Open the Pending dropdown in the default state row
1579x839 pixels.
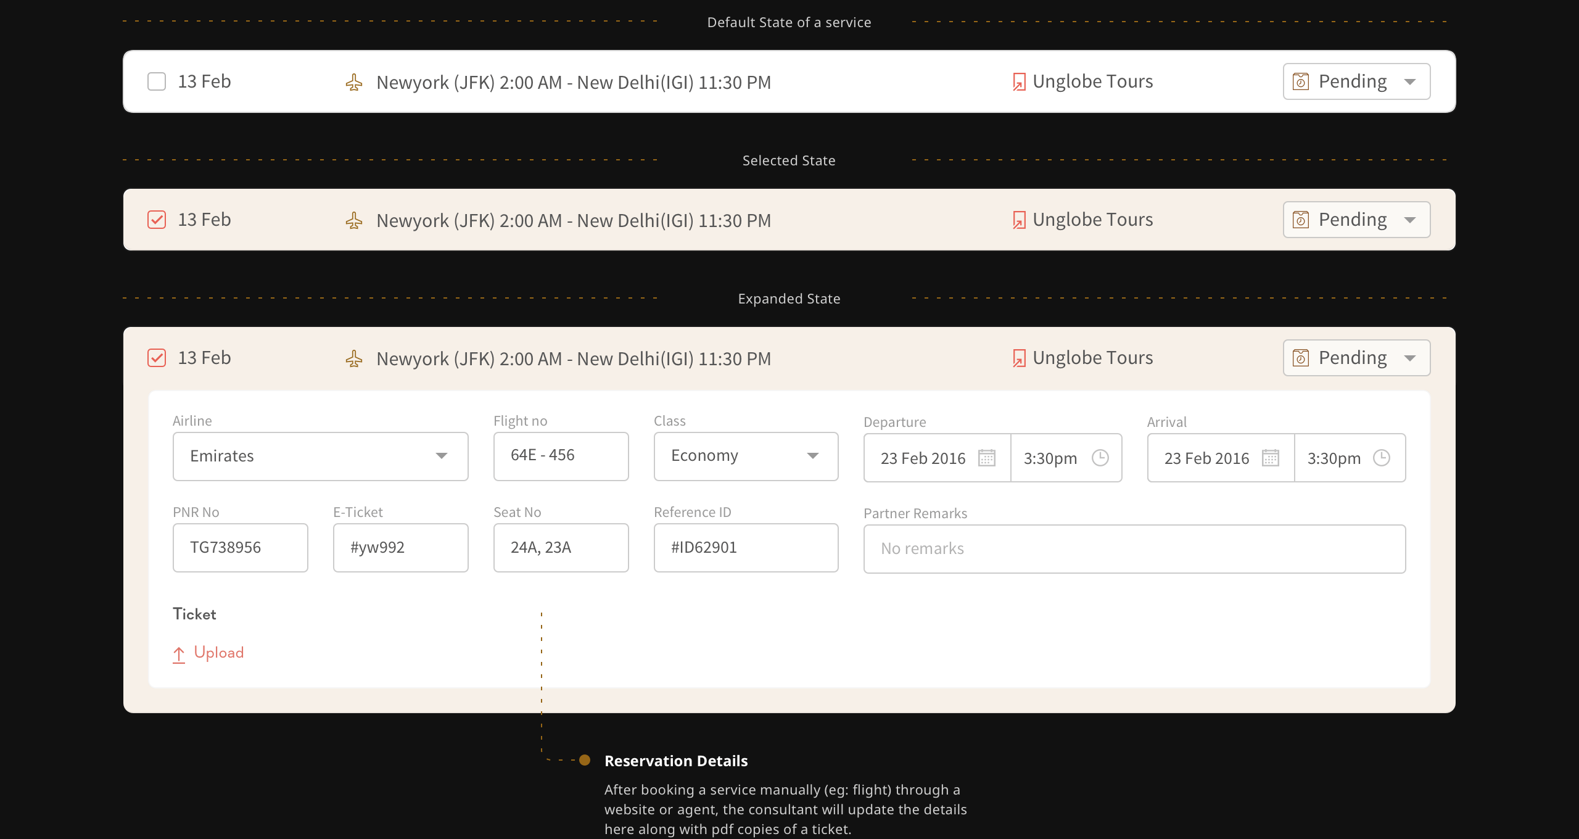1356,81
